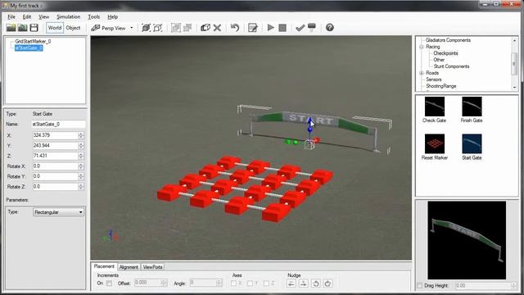Open the Persp View dropdown arrow

(x=132, y=28)
